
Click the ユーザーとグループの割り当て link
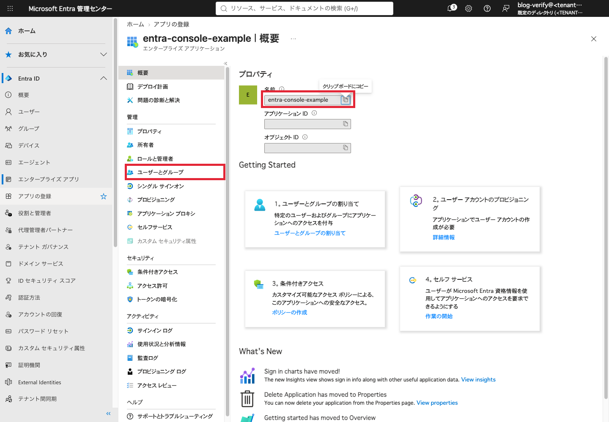tap(310, 233)
